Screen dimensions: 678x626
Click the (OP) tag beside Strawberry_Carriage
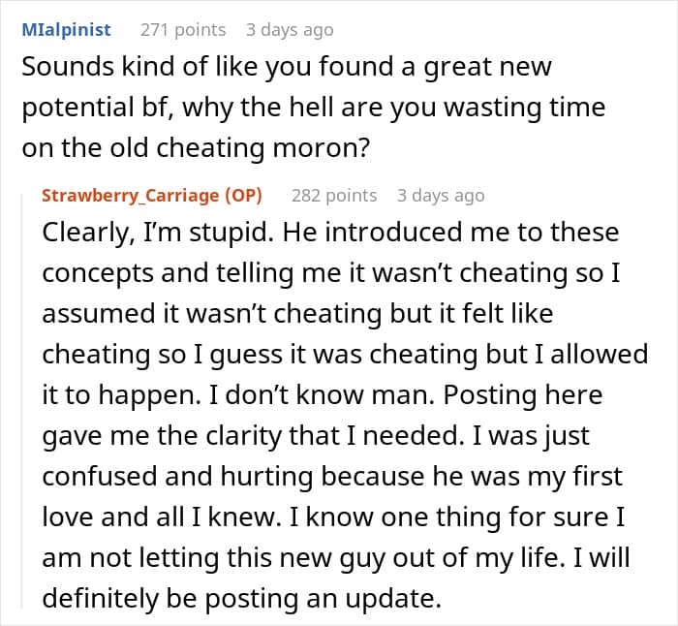coord(243,196)
